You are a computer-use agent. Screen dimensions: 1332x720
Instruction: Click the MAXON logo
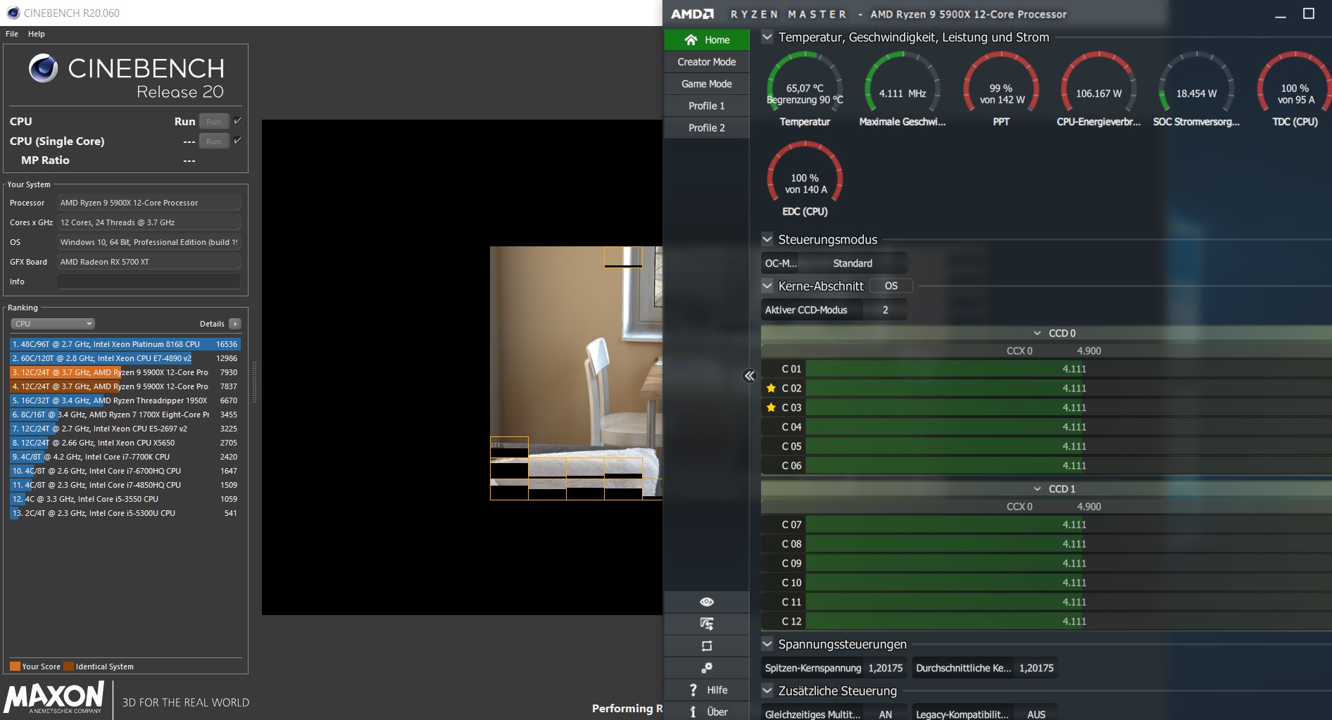pos(54,697)
